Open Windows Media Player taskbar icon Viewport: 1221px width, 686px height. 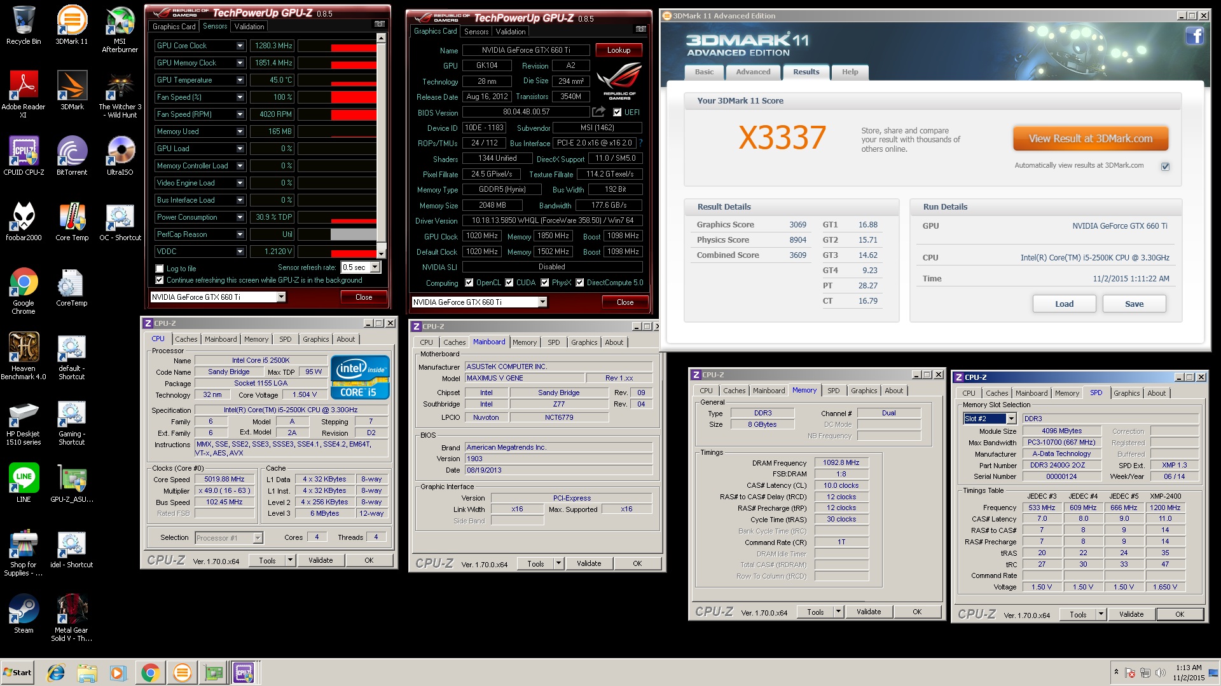[118, 673]
